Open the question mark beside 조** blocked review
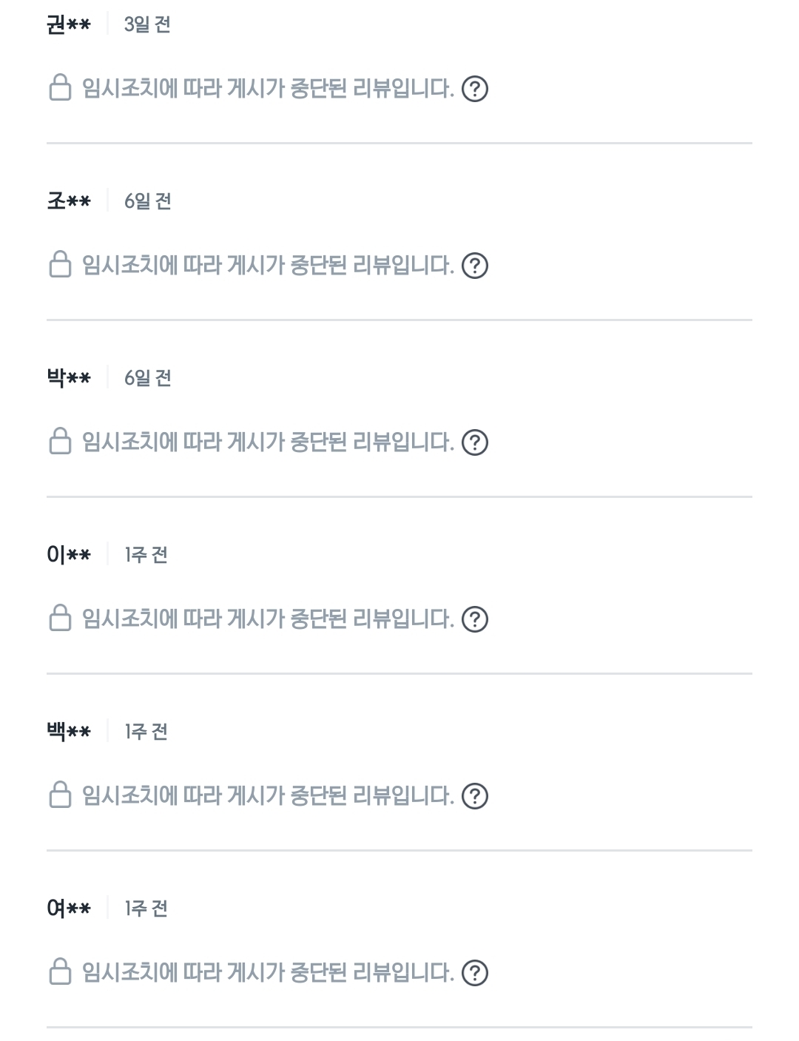The image size is (799, 1041). [474, 266]
